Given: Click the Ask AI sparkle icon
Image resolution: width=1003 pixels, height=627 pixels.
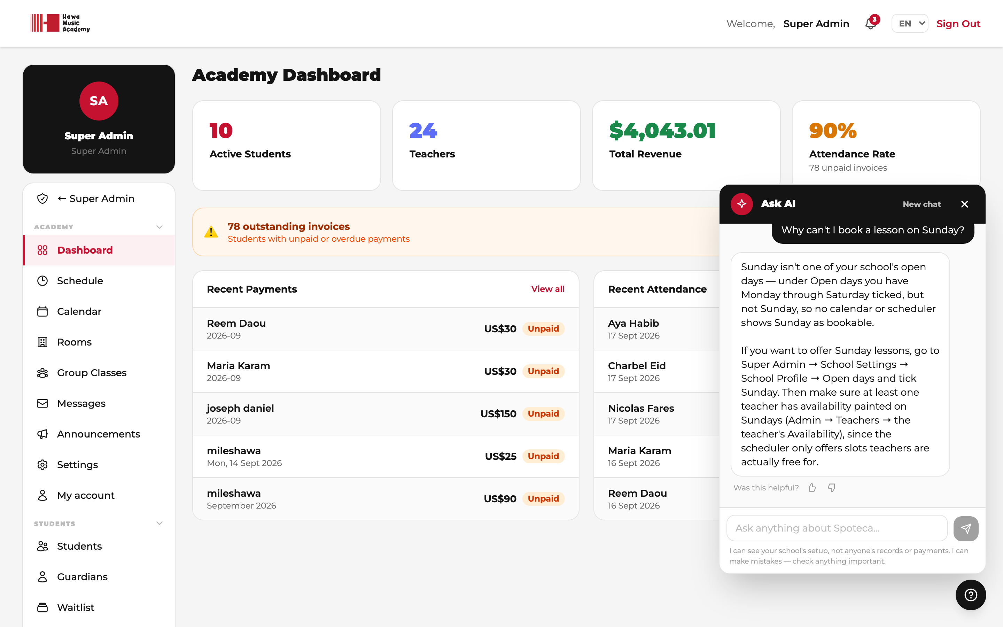Looking at the screenshot, I should [741, 204].
